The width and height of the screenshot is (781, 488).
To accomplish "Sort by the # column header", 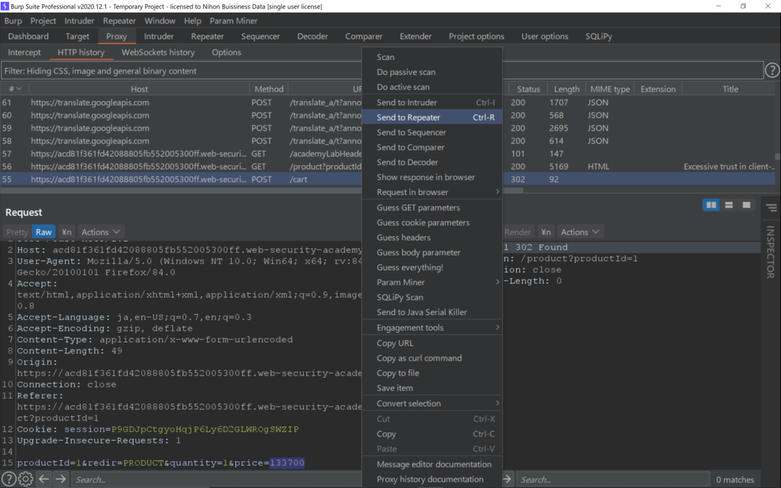I will point(15,88).
